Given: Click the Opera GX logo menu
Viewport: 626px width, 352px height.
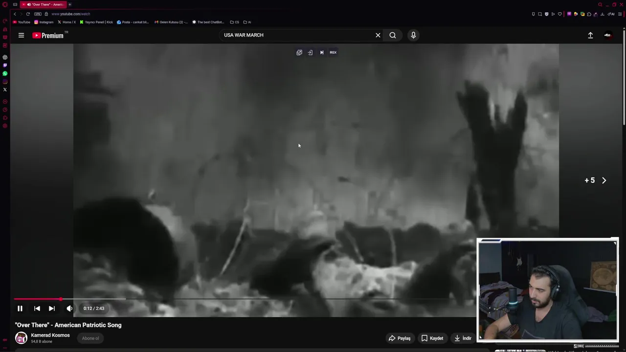Looking at the screenshot, I should 5,4.
